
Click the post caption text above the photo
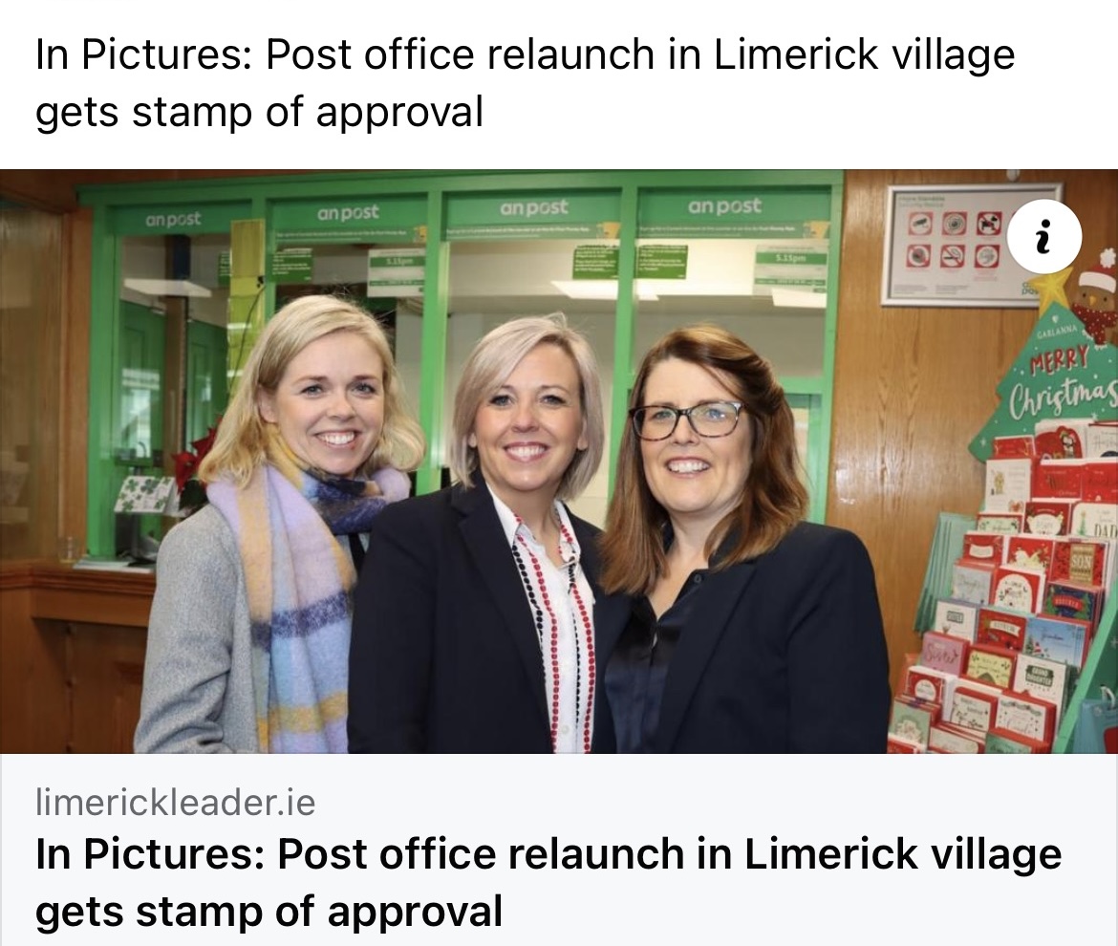(x=525, y=83)
